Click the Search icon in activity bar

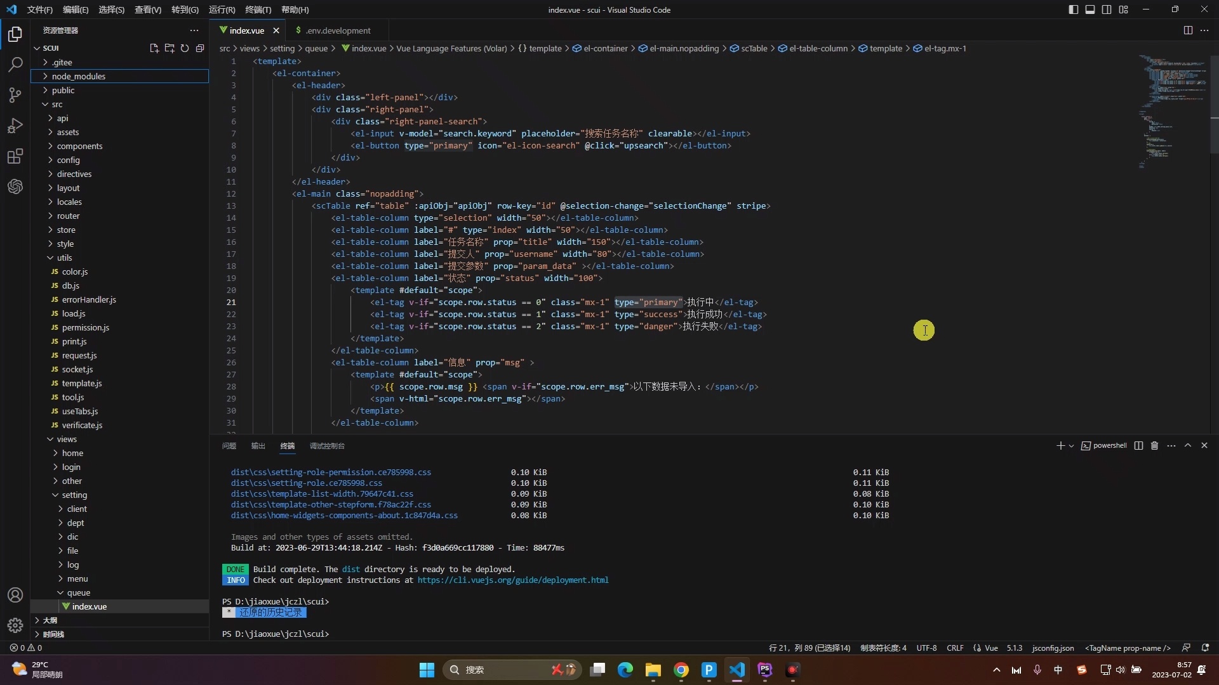coord(15,64)
